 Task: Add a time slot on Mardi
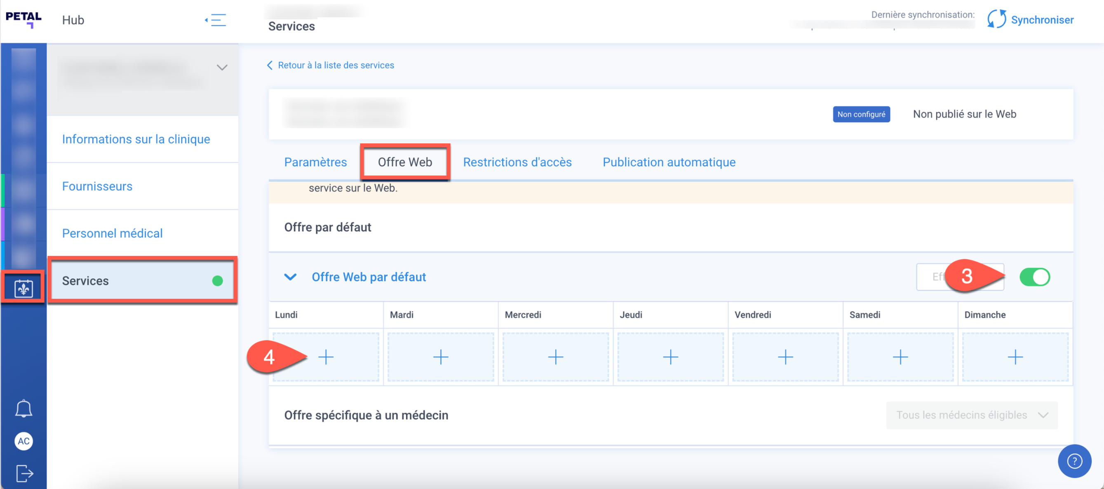click(x=441, y=357)
